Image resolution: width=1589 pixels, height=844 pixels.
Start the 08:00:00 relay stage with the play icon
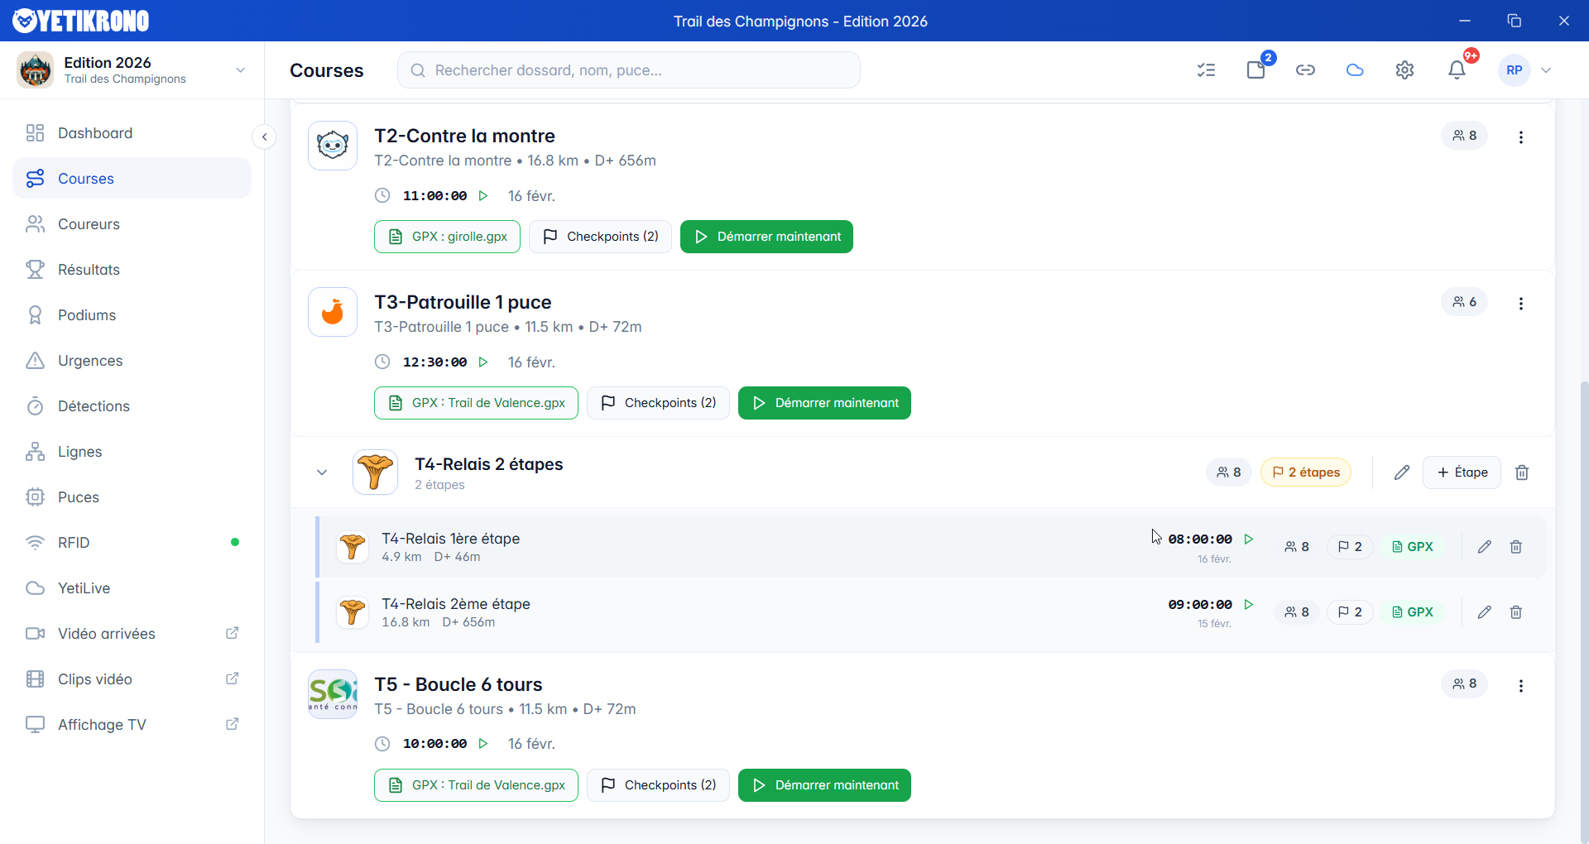coord(1250,539)
